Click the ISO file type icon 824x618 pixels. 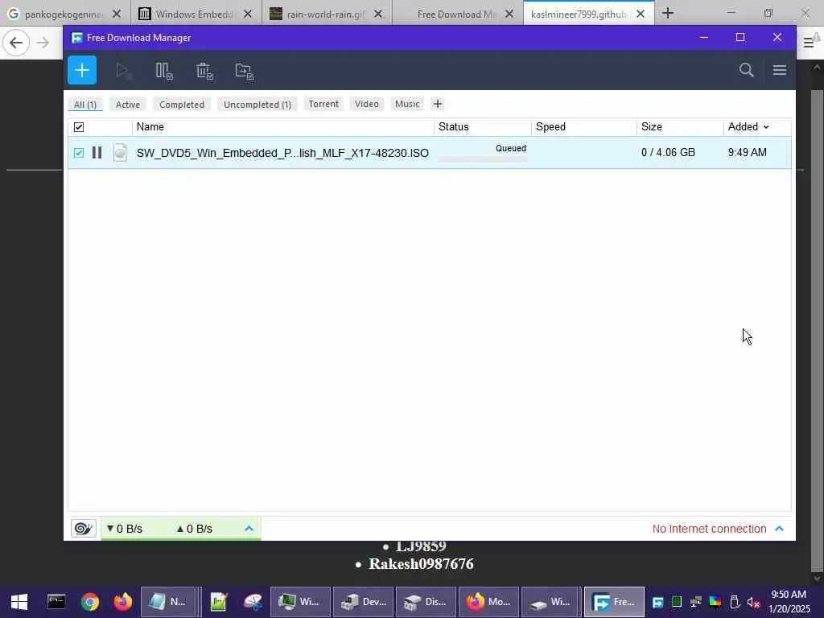pyautogui.click(x=121, y=152)
